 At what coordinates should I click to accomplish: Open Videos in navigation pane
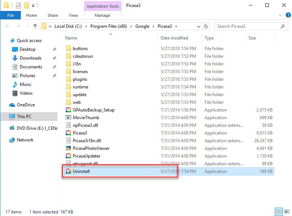point(26,93)
